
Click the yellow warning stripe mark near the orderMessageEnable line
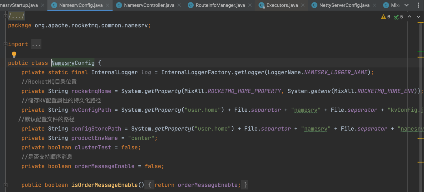tap(420, 162)
